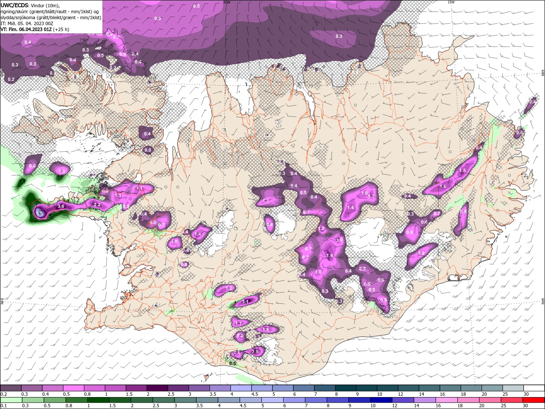Viewport: 545px width, 409px height.
Task: Click the 1.7 precipitation value on the map
Action: 238,323
